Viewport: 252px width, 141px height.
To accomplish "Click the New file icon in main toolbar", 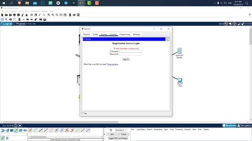I will point(2,15).
